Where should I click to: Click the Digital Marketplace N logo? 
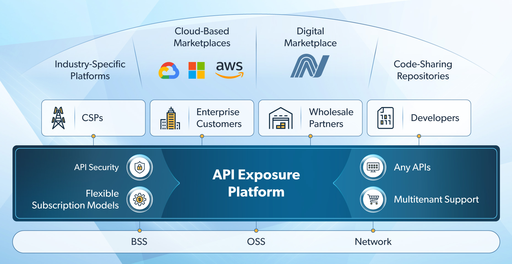pyautogui.click(x=310, y=66)
